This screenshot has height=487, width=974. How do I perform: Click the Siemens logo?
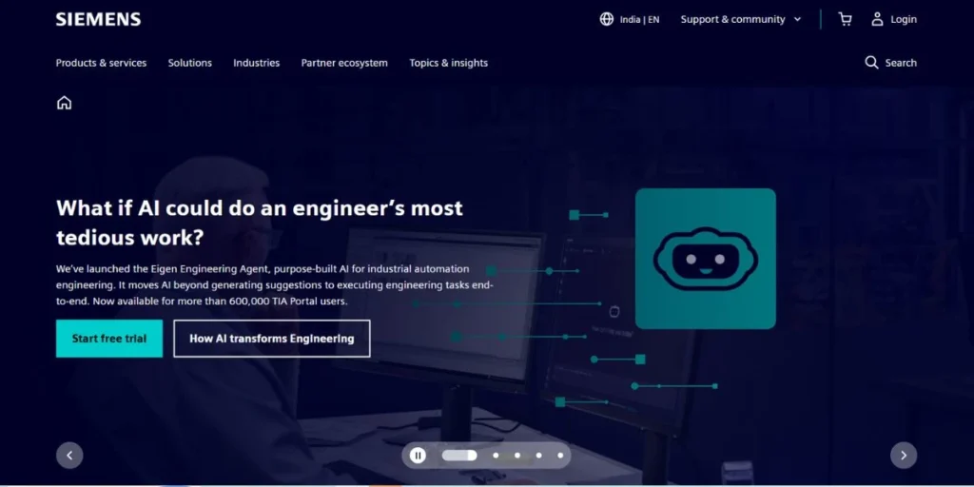tap(98, 19)
